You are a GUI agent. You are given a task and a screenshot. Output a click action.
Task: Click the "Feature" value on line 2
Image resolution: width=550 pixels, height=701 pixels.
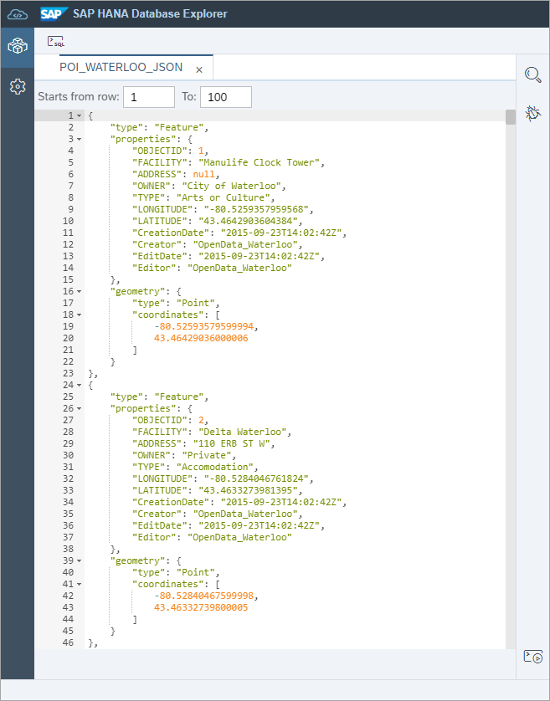point(179,127)
